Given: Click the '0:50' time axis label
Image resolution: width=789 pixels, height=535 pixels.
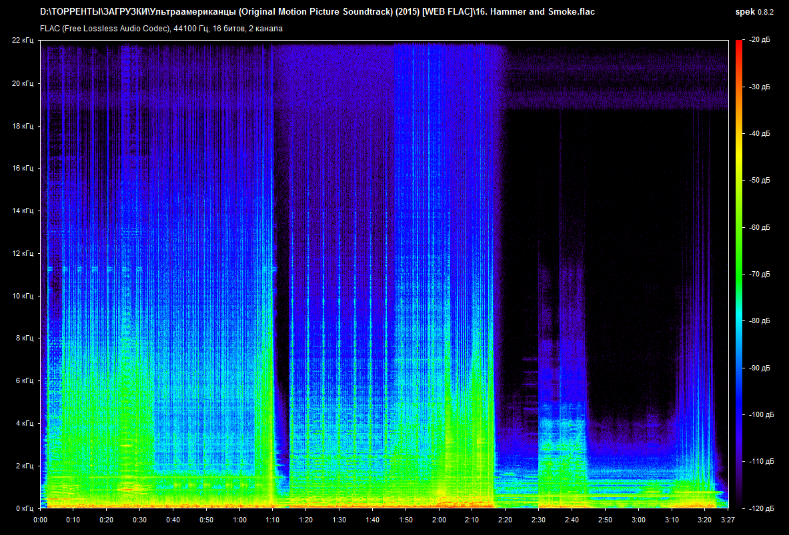Looking at the screenshot, I should [x=206, y=520].
